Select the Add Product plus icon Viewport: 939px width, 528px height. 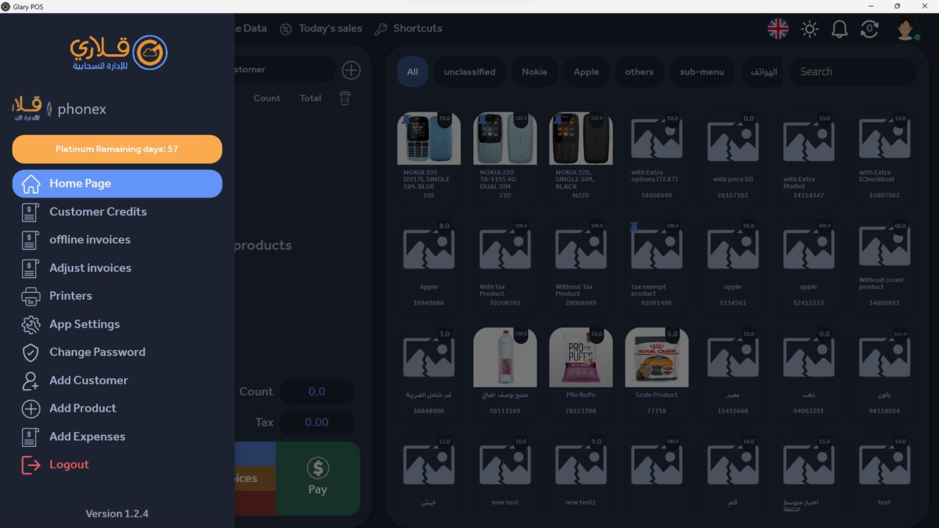pos(31,409)
